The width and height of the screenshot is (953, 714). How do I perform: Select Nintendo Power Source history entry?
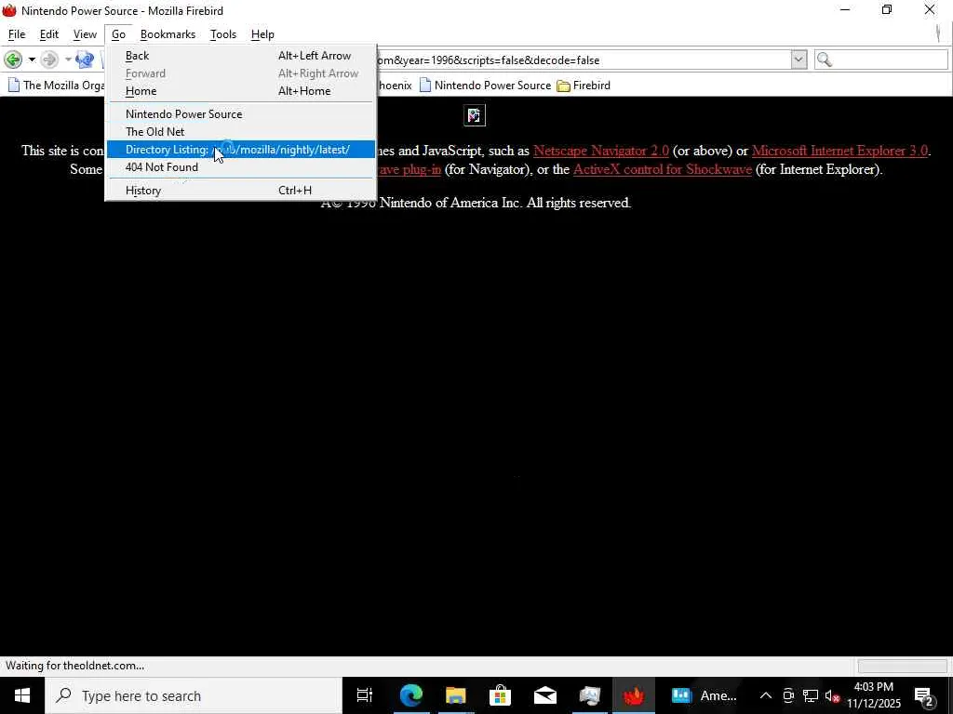241,114
